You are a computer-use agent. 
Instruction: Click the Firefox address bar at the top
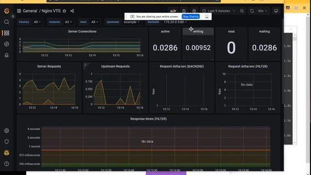(x=134, y=1)
